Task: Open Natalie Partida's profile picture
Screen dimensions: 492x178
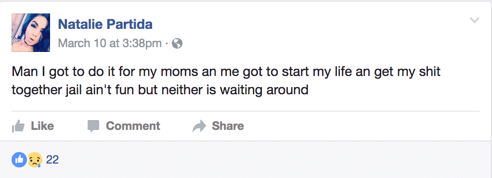Action: point(31,33)
